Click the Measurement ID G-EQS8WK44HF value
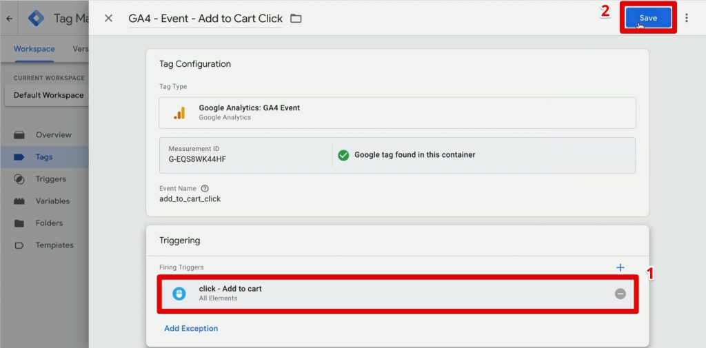This screenshot has height=348, width=706. [x=197, y=159]
